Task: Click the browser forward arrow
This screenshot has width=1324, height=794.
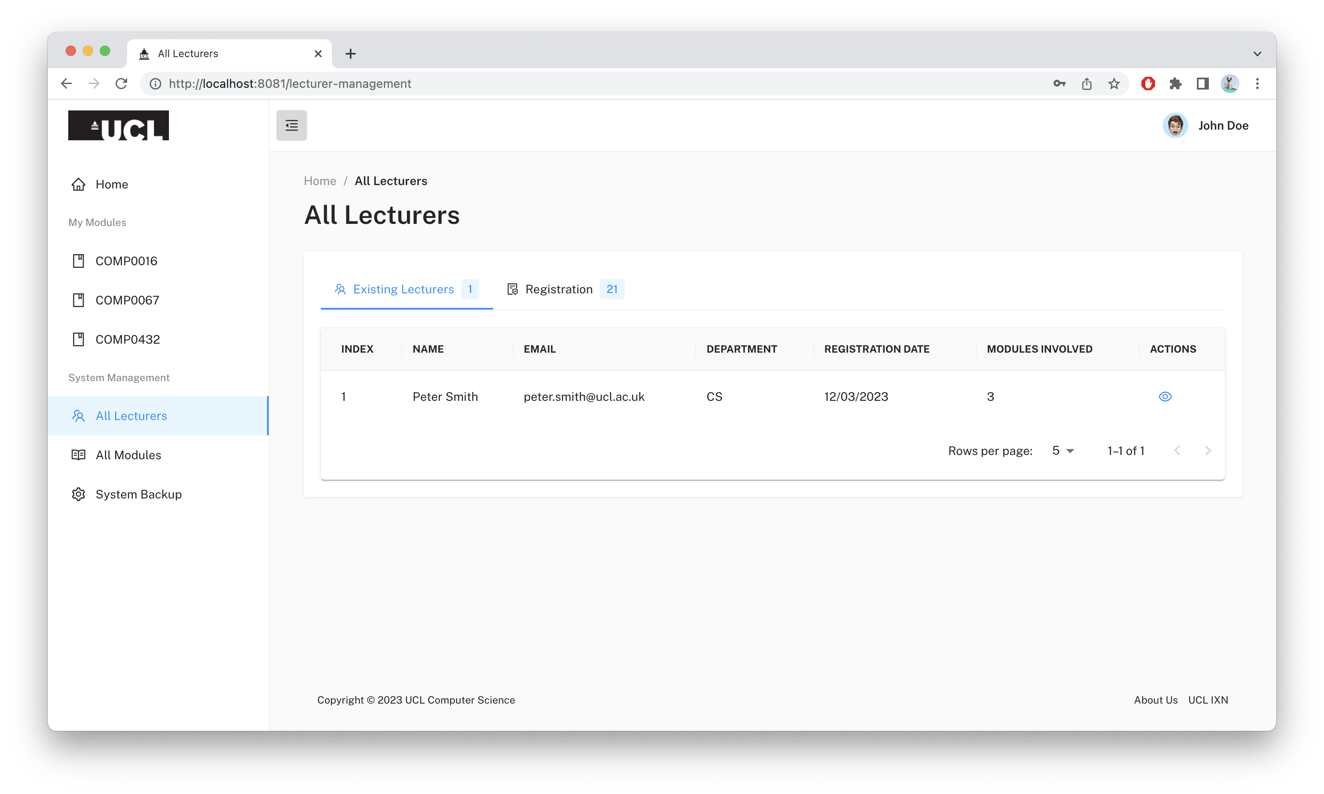Action: (94, 84)
